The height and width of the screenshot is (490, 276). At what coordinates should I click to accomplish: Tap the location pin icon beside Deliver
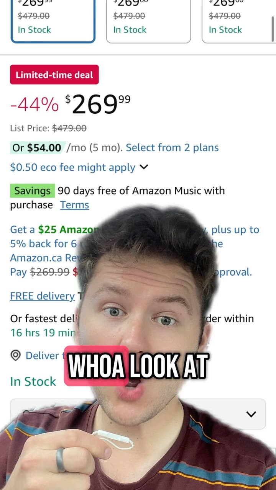click(x=15, y=356)
